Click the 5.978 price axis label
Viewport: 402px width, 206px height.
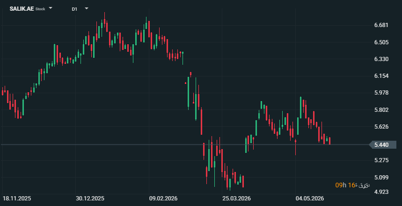coord(381,93)
